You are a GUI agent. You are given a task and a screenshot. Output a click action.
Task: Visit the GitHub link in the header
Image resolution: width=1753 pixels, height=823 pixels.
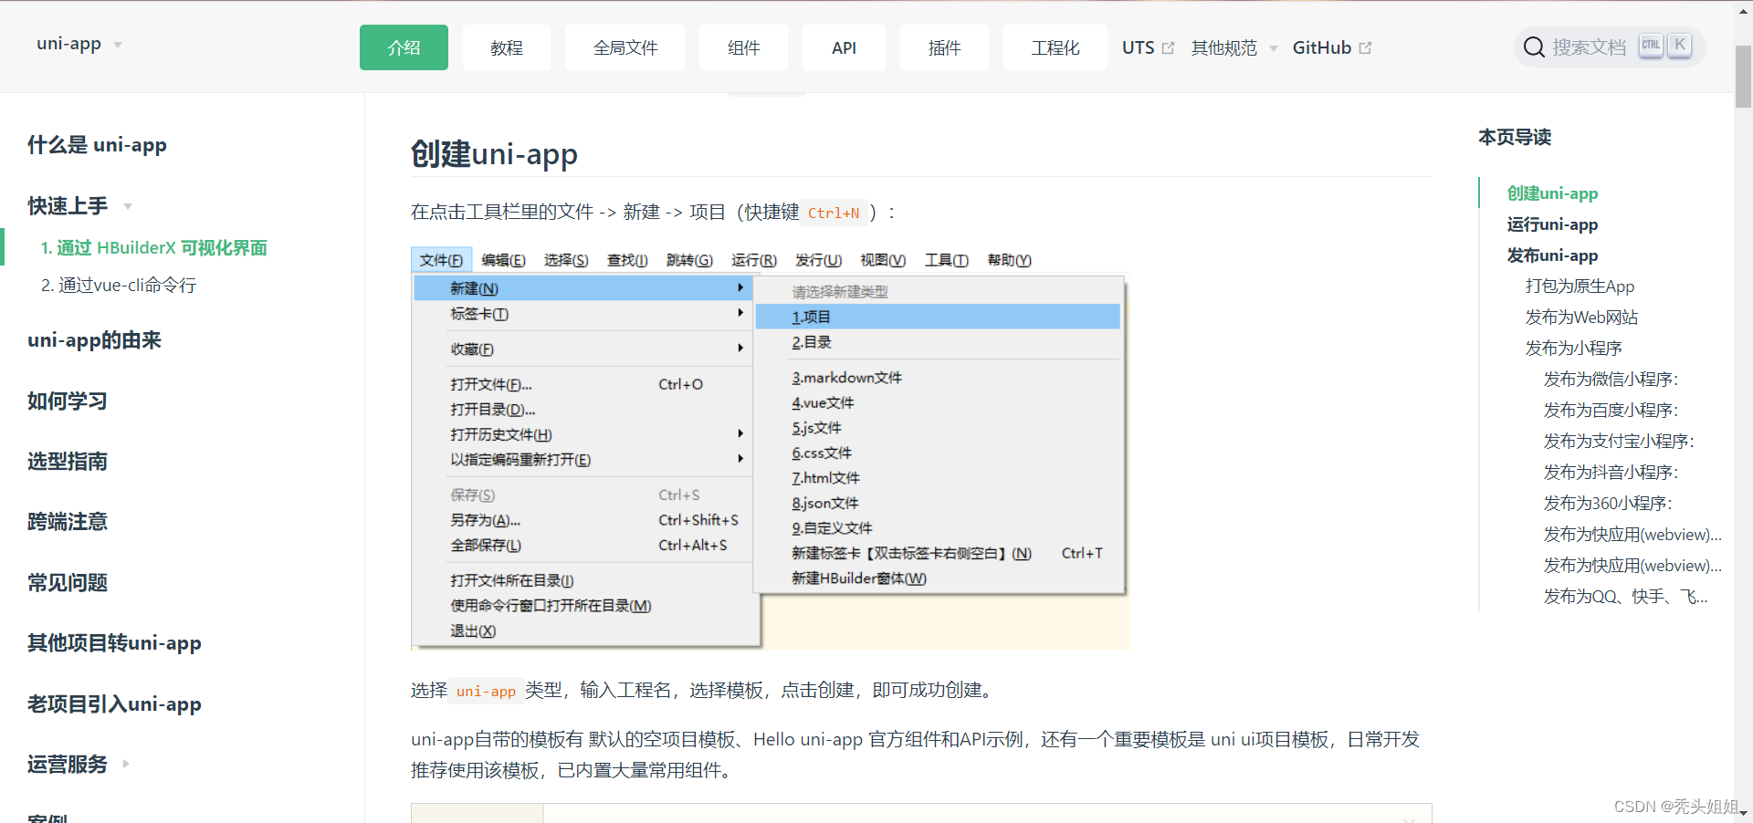coord(1322,47)
